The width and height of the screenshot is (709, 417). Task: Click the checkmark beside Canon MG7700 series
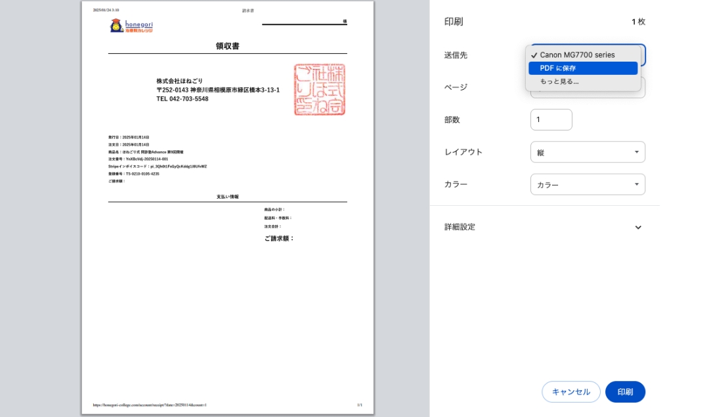tap(534, 55)
